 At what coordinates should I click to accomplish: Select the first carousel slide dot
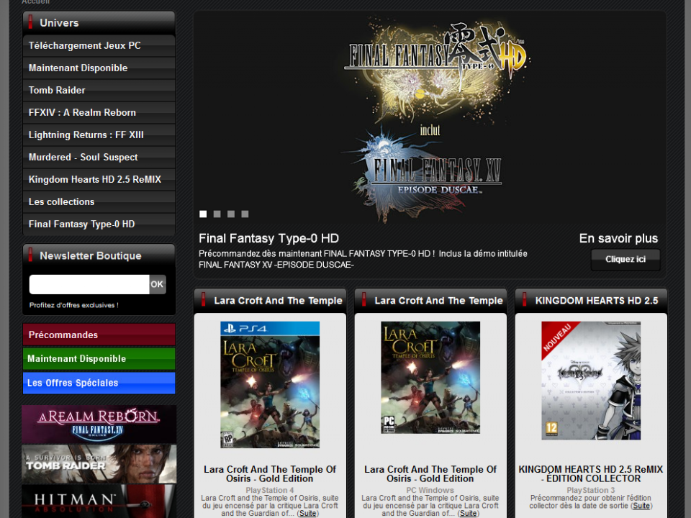tap(203, 214)
